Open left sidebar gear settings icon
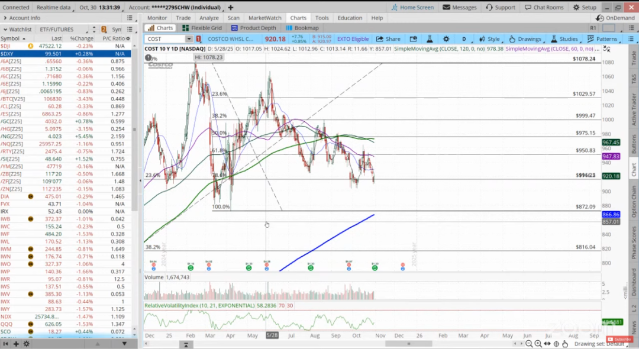 tap(27, 344)
